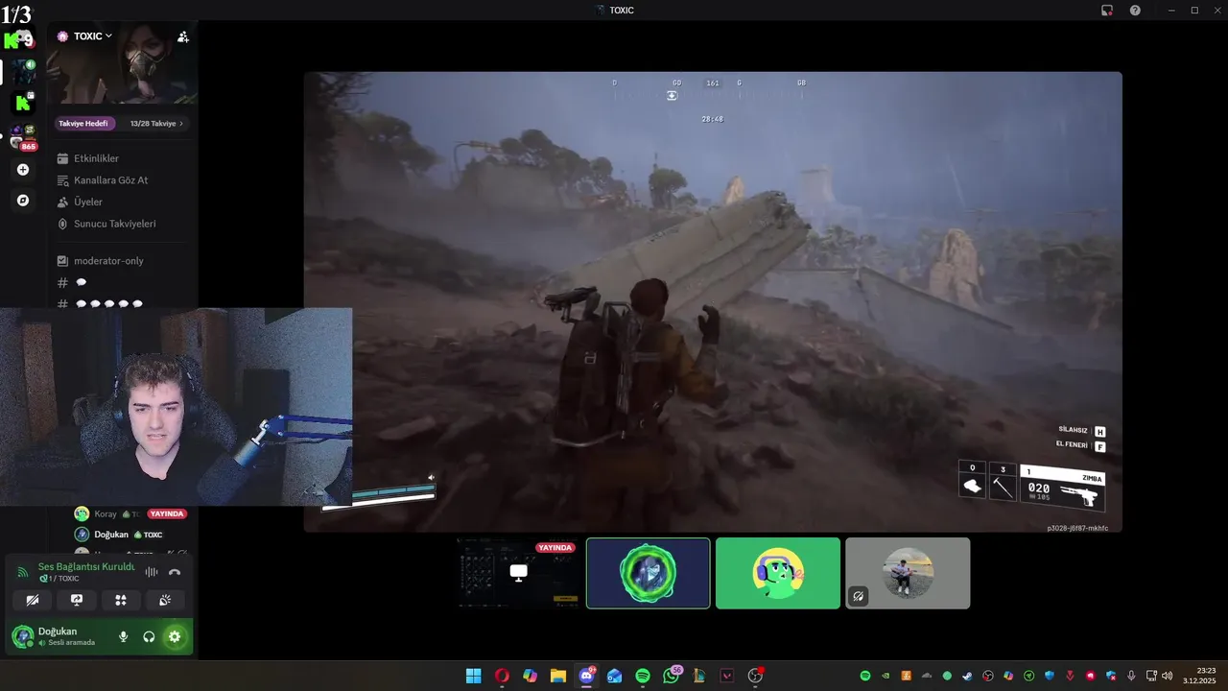Click the invite people icon beside TOXIC
Screen dimensions: 1228x691
pos(183,36)
